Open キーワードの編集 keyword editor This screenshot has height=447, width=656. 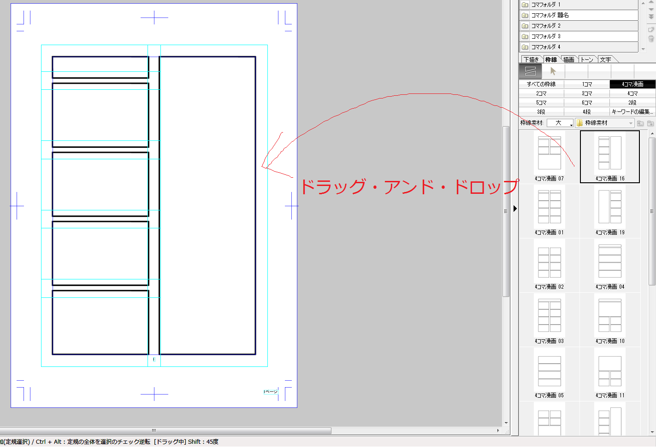632,112
